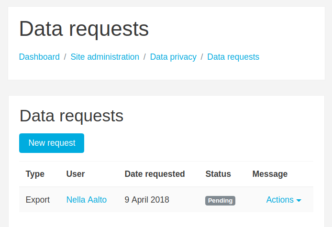Go to Site administration breadcrumb
This screenshot has height=227, width=332.
coord(105,57)
